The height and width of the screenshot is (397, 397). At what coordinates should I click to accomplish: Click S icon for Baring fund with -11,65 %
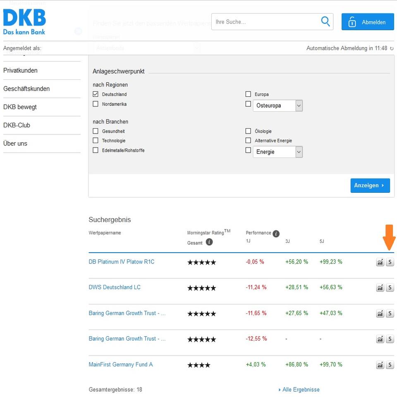390,313
